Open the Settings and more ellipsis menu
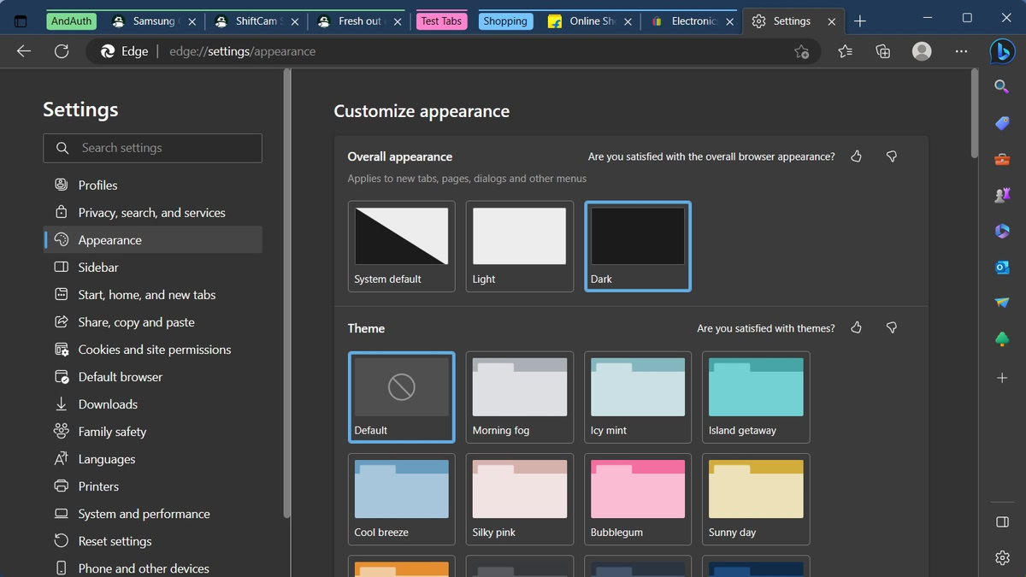The width and height of the screenshot is (1026, 577). (x=961, y=51)
